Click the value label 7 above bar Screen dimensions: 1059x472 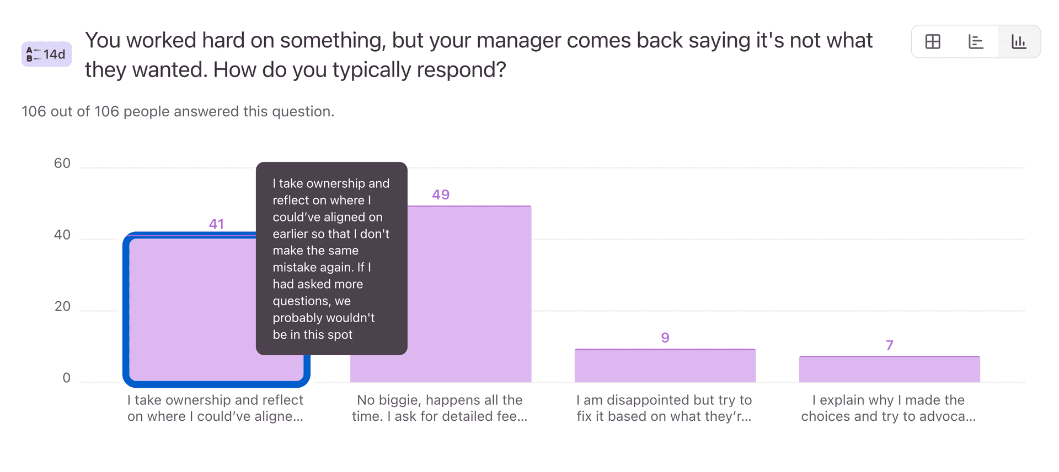[889, 345]
